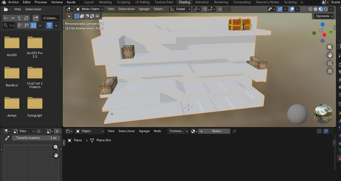Open the Agregar menu in 3D viewport
This screenshot has height=181, width=341.
(x=144, y=9)
